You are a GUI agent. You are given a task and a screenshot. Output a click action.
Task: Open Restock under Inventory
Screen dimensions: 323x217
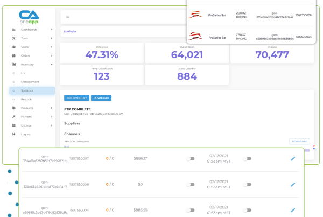pyautogui.click(x=26, y=99)
